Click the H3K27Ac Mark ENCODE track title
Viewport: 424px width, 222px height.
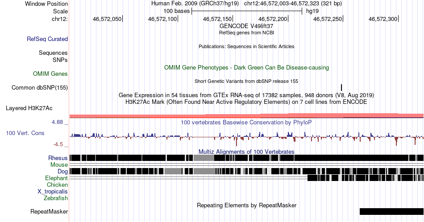pyautogui.click(x=246, y=102)
